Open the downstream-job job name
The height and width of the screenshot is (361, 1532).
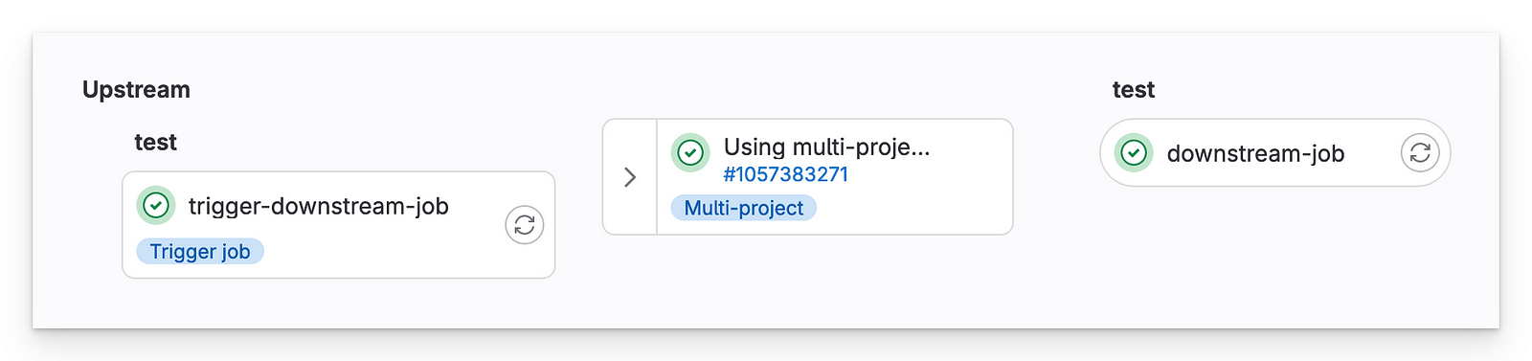[1255, 153]
